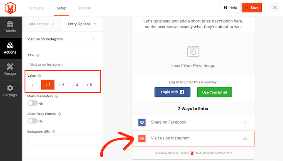Save the giveaway
The height and width of the screenshot is (161, 283).
(x=252, y=7)
